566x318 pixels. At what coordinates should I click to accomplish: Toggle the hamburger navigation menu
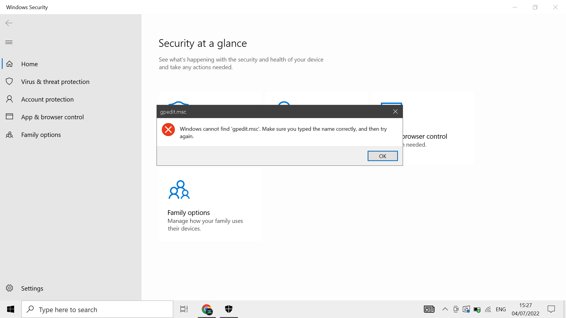pyautogui.click(x=9, y=42)
